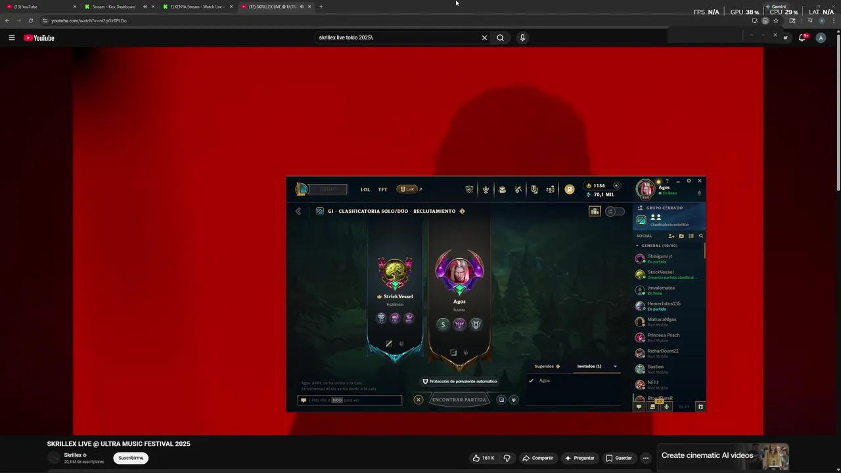
Task: Toggle the open party switch in lobby
Action: [x=615, y=211]
